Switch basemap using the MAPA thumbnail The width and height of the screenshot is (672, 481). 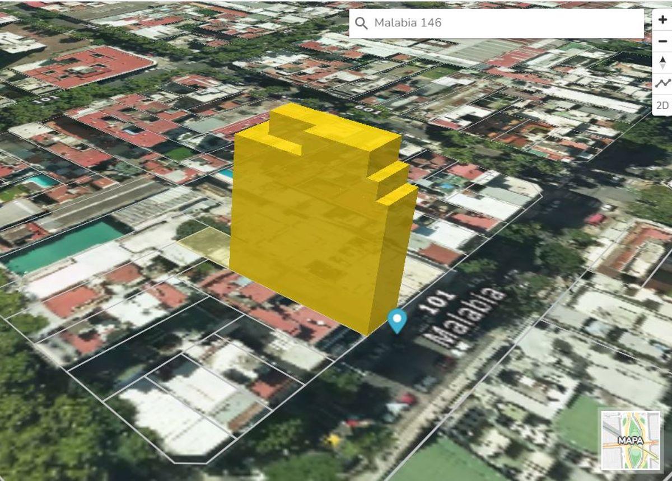click(x=631, y=440)
